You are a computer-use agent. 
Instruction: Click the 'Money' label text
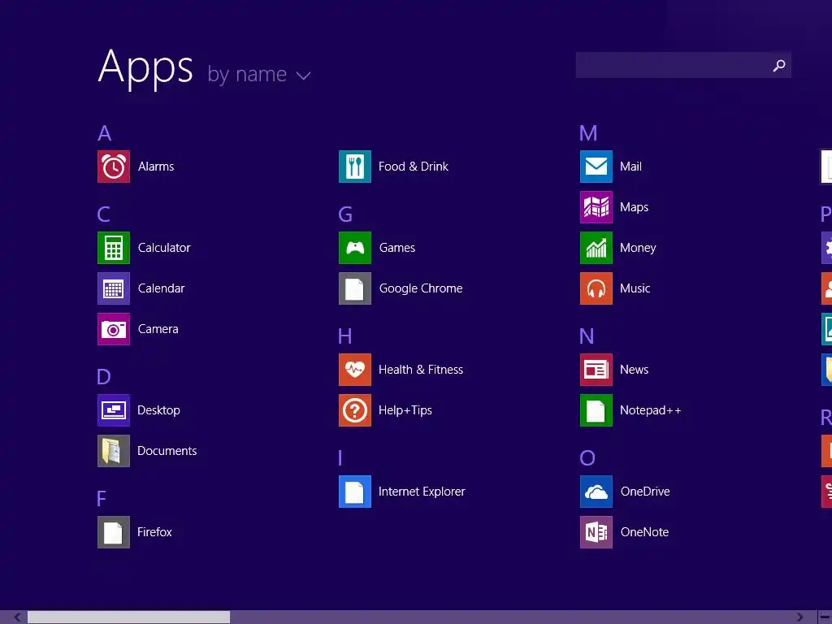click(639, 248)
